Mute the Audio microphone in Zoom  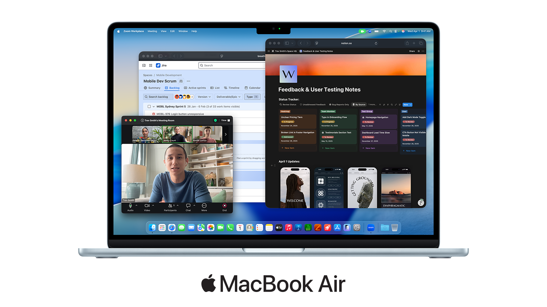tap(130, 206)
